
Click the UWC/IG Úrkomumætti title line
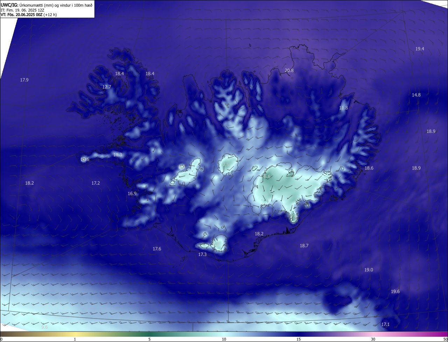(x=47, y=5)
